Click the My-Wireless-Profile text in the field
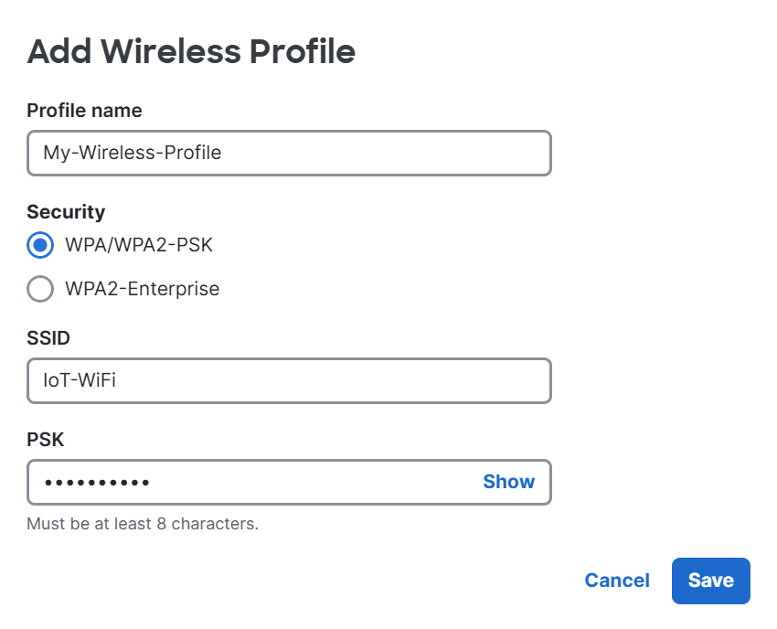The height and width of the screenshot is (629, 777). [133, 153]
